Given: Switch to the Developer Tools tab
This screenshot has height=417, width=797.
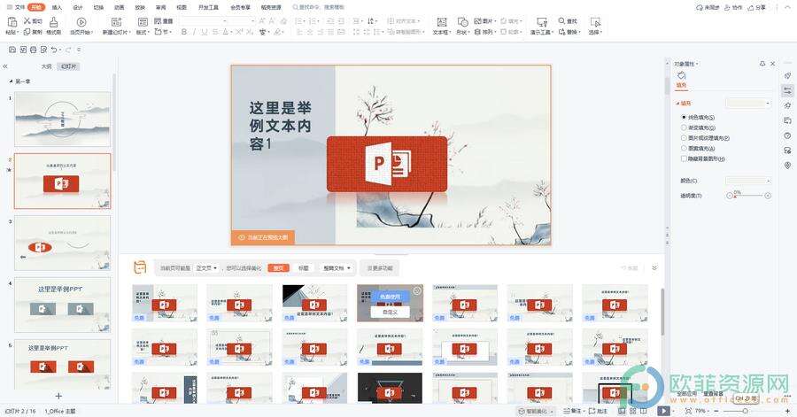Looking at the screenshot, I should tap(208, 8).
